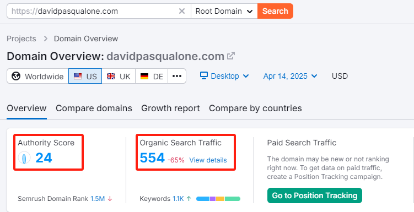Select the Worldwide database option
Image resolution: width=414 pixels, height=212 pixels.
(x=37, y=76)
